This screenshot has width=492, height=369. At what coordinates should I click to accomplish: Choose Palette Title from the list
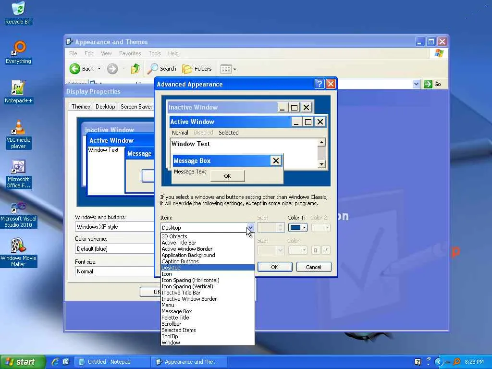(x=208, y=318)
